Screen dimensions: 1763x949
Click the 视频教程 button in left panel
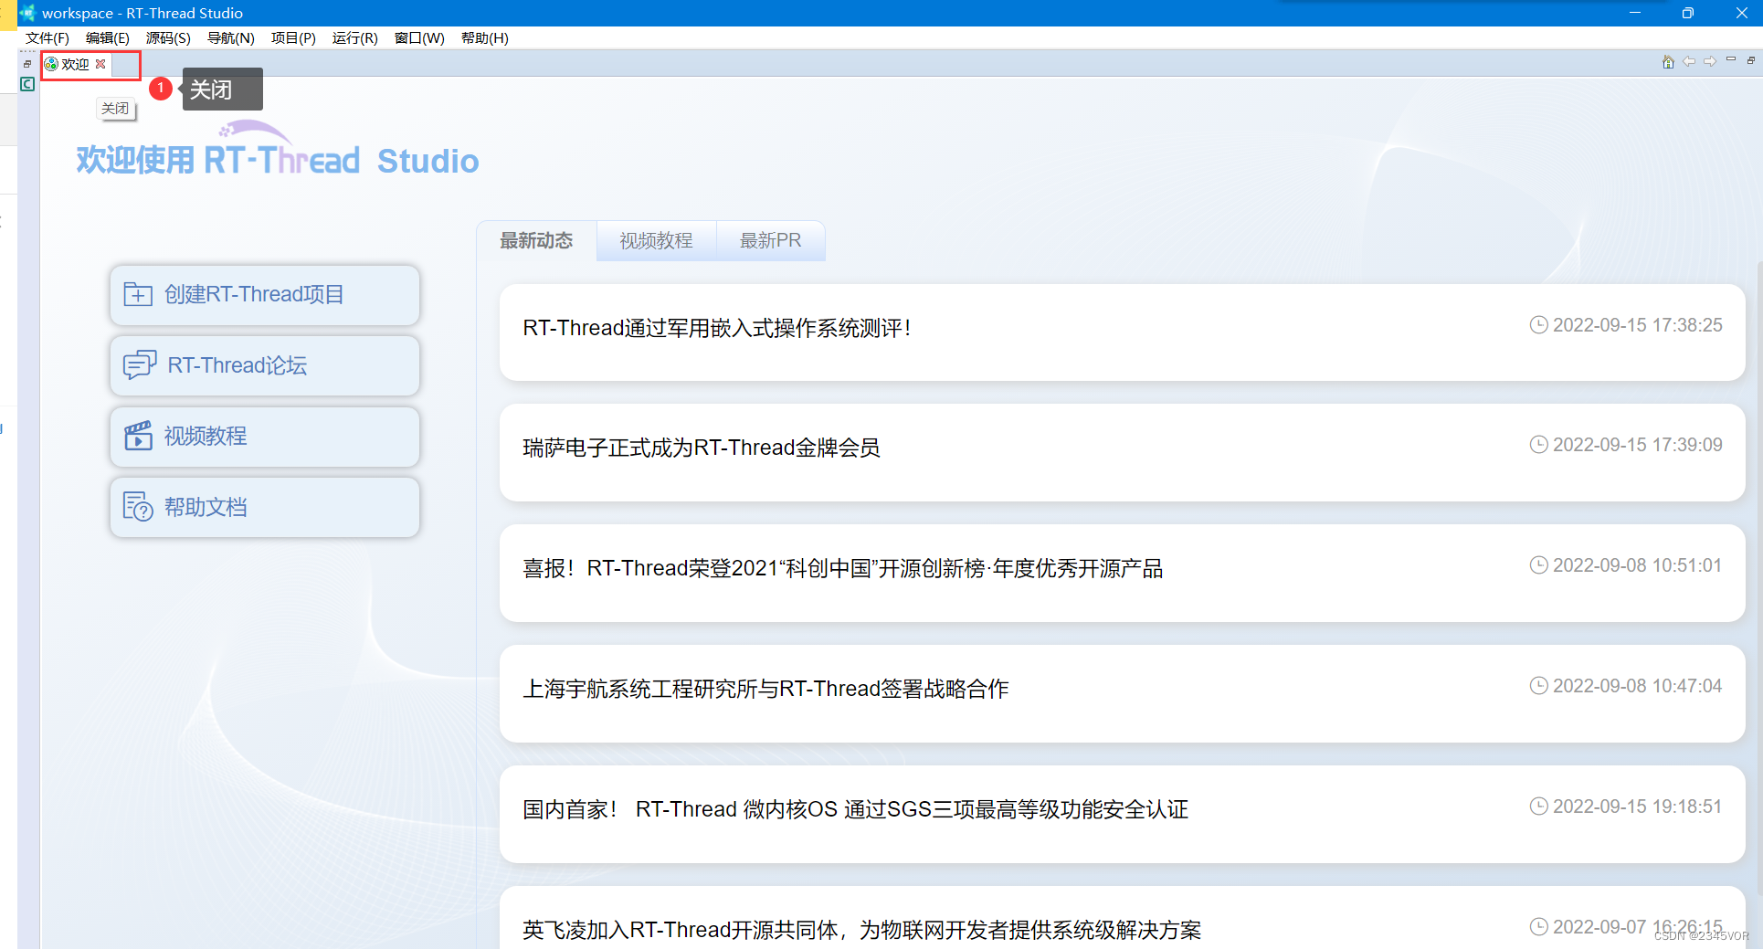(264, 436)
